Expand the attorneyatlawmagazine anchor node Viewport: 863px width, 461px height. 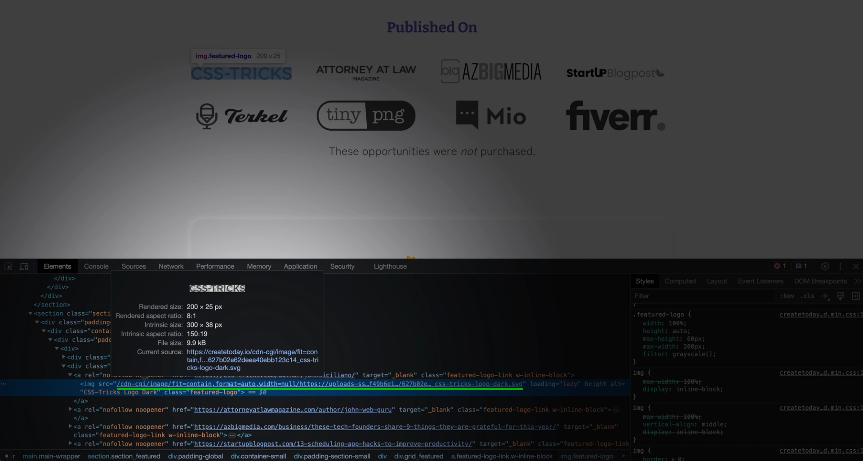pos(70,410)
